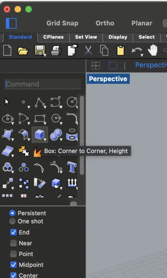Select the puzzle piece Join tool
Image resolution: width=167 pixels, height=278 pixels.
[24, 151]
